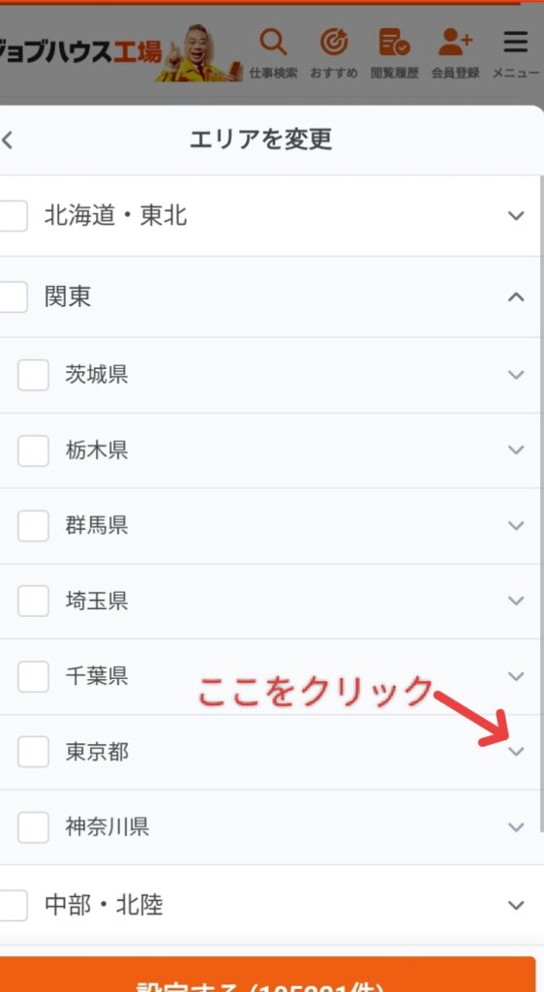Click the mascot man image in header
The image size is (544, 992).
(198, 53)
